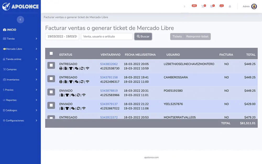Expand the Compras menu chevron
Screen dimensions: 262x164
tap(36, 69)
